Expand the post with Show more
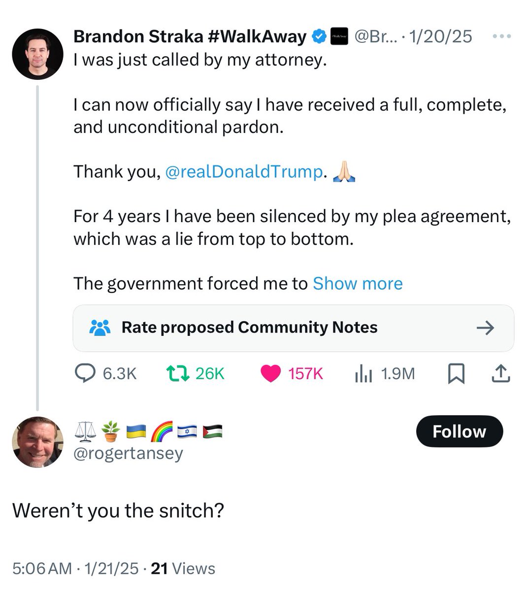The image size is (526, 591). [358, 284]
